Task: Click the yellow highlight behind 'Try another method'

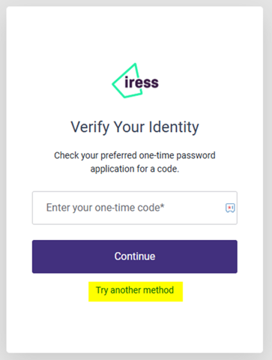Action: [136, 292]
